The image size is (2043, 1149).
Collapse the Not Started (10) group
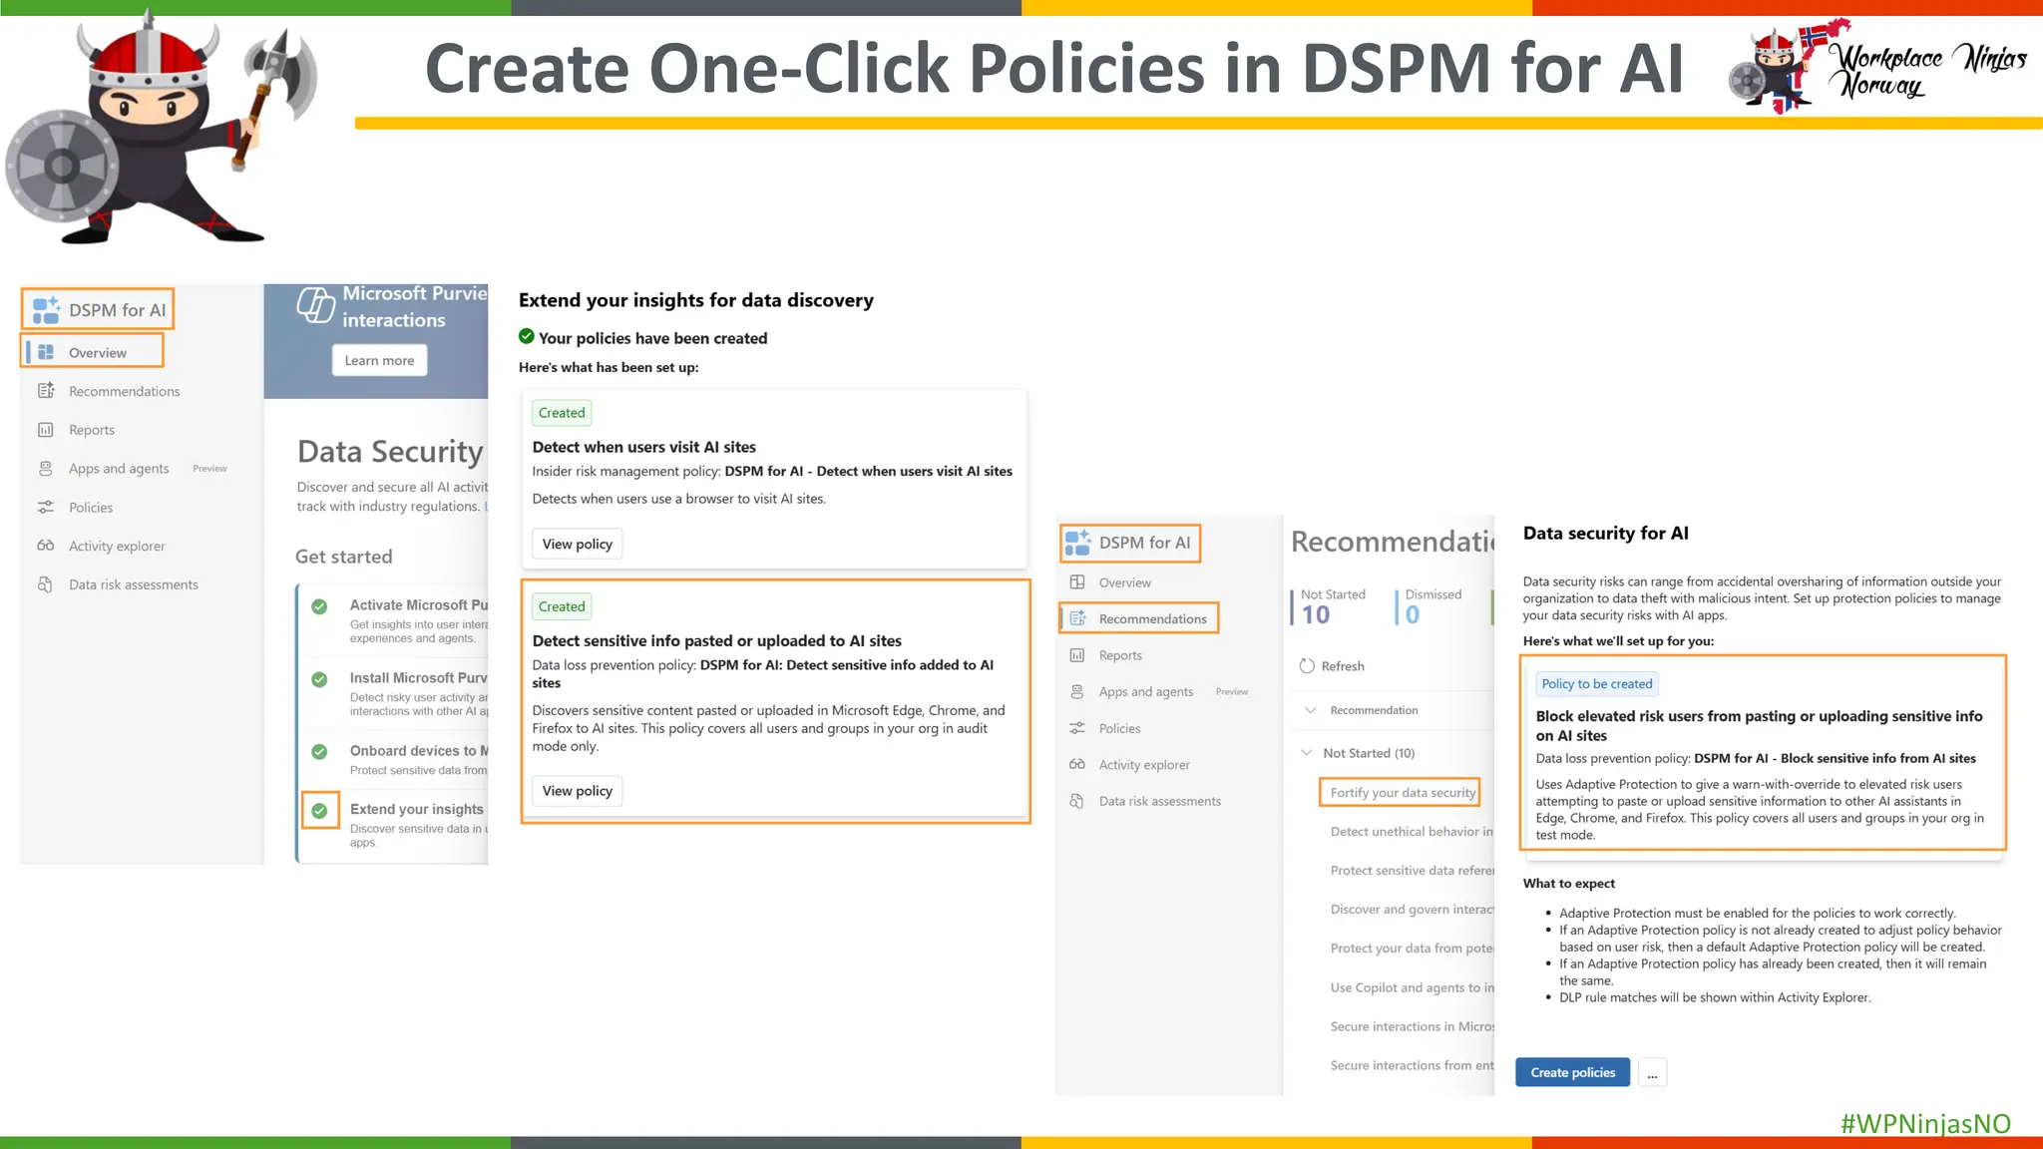pos(1307,753)
